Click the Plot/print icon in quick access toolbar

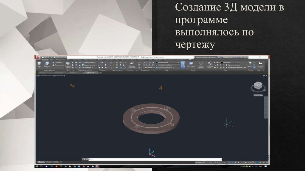pyautogui.click(x=54, y=57)
